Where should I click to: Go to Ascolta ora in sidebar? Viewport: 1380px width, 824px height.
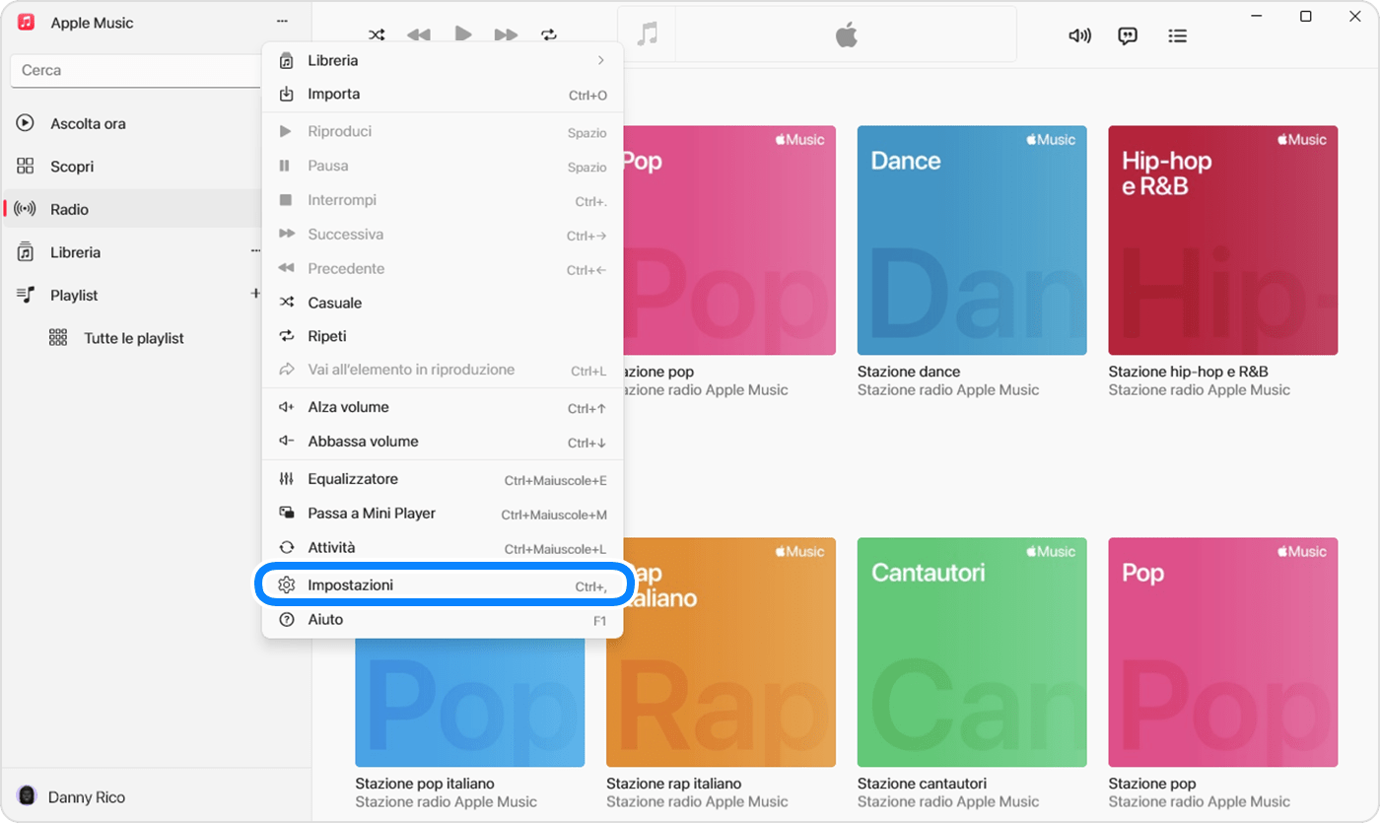(133, 123)
